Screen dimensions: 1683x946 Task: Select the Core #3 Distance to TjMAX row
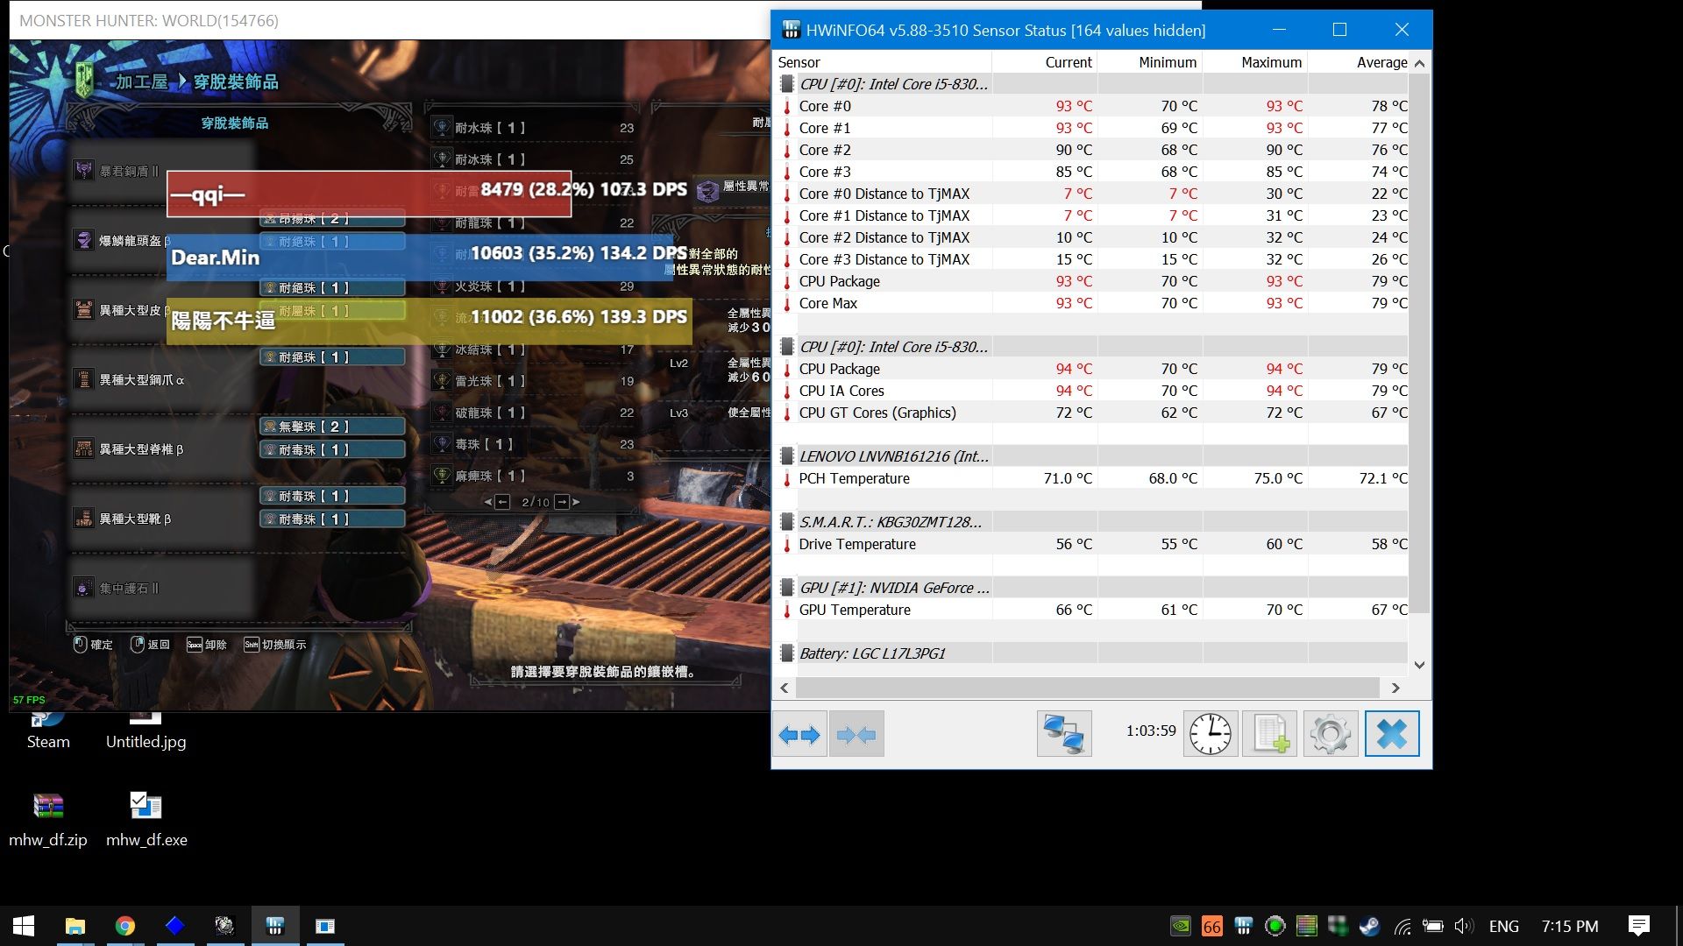pos(1092,259)
